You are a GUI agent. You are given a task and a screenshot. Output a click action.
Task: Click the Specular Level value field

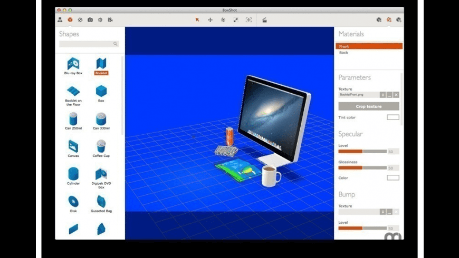[x=394, y=151]
